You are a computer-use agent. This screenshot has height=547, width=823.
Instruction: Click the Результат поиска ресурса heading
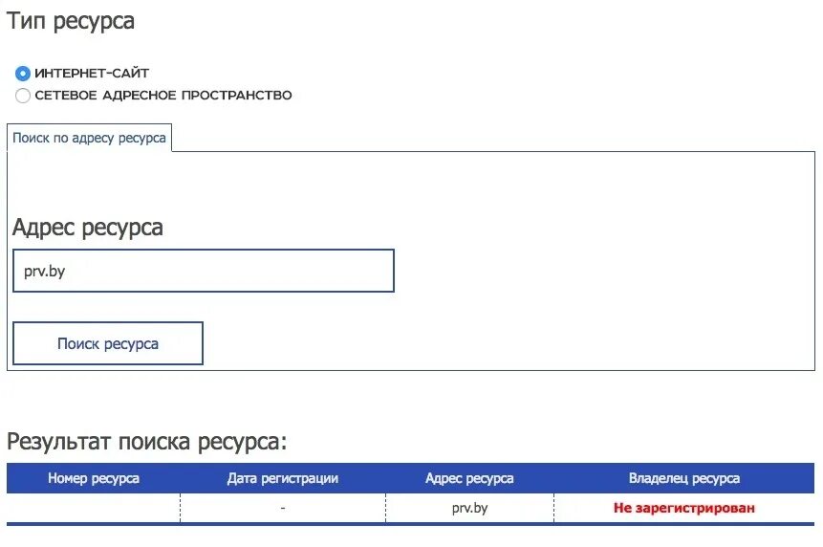tap(147, 441)
